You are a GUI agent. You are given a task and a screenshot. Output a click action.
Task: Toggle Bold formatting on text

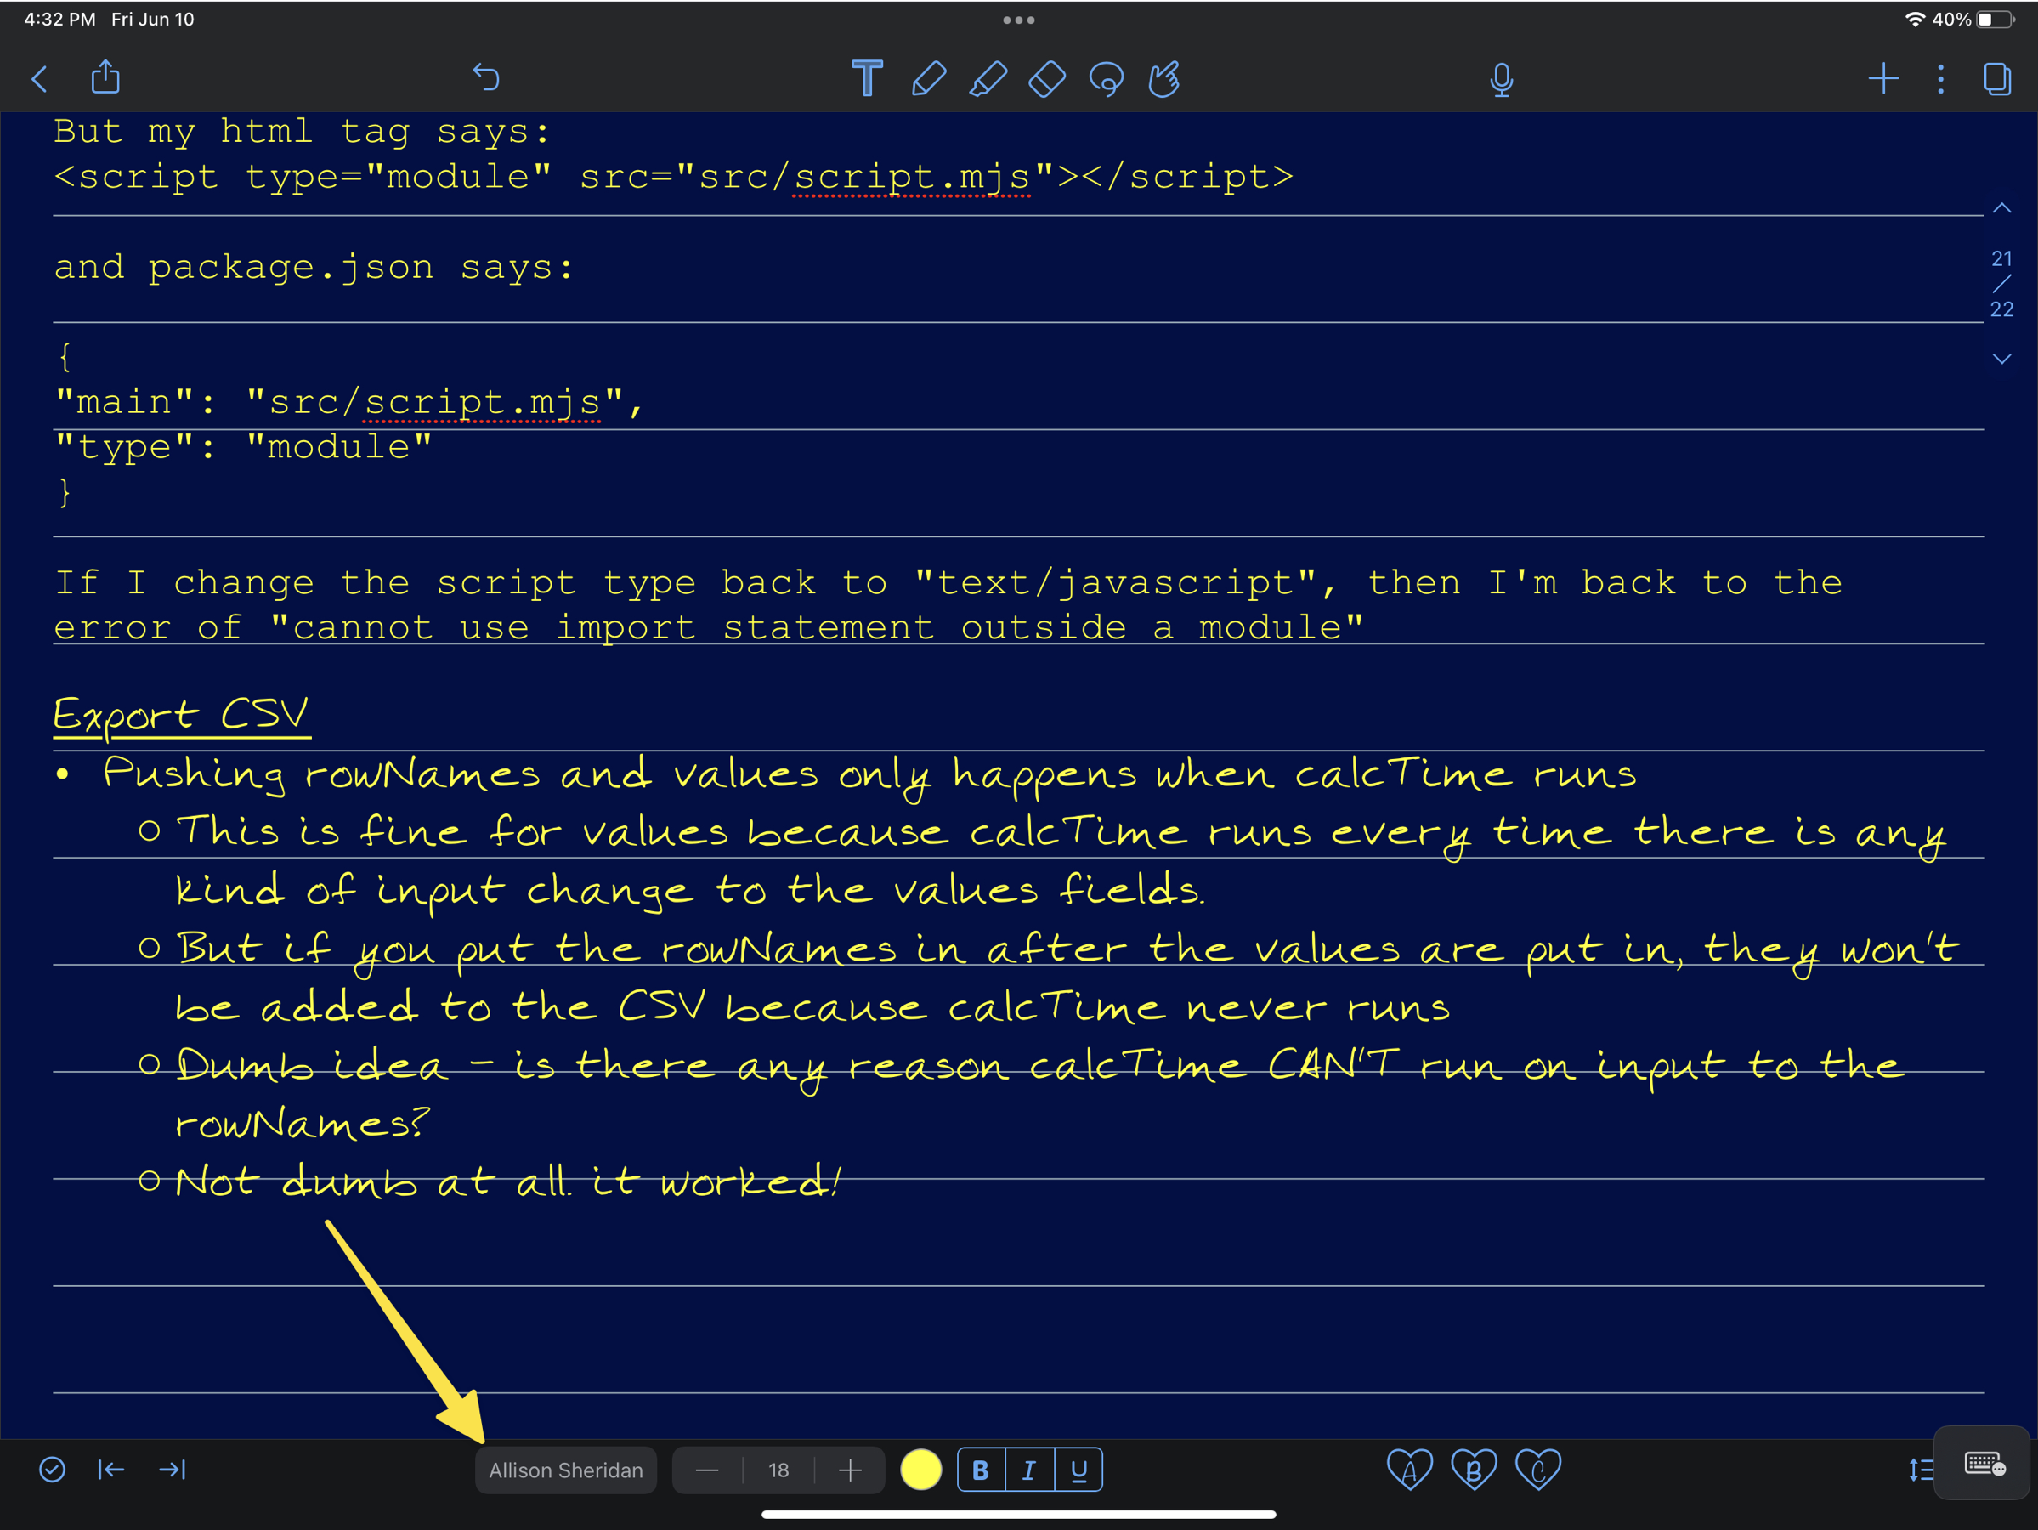pyautogui.click(x=979, y=1469)
